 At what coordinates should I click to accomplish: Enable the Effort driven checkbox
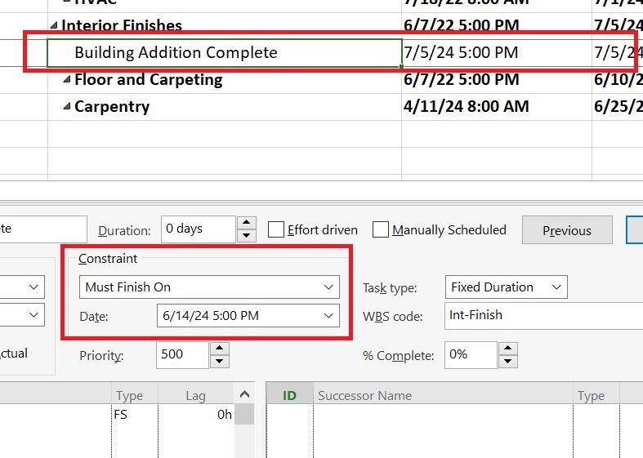click(276, 230)
